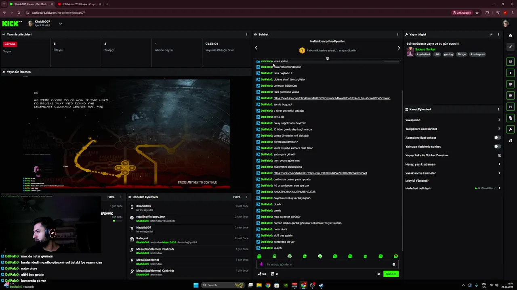
Task: Open Denetim Eylemleri three-dot menu
Action: 247,197
